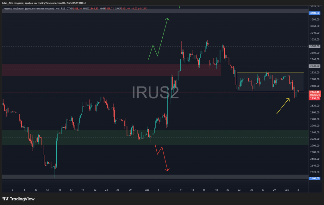This screenshot has height=205, width=324.
Task: Click the 4ч timeframe in chart legend
Action: (58, 9)
